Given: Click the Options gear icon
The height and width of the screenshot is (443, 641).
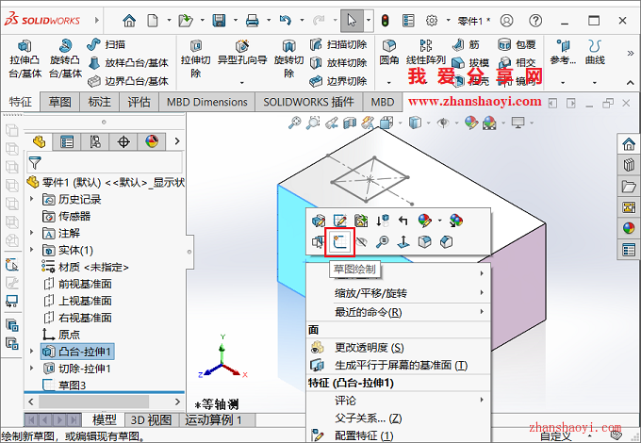Looking at the screenshot, I should click(432, 20).
